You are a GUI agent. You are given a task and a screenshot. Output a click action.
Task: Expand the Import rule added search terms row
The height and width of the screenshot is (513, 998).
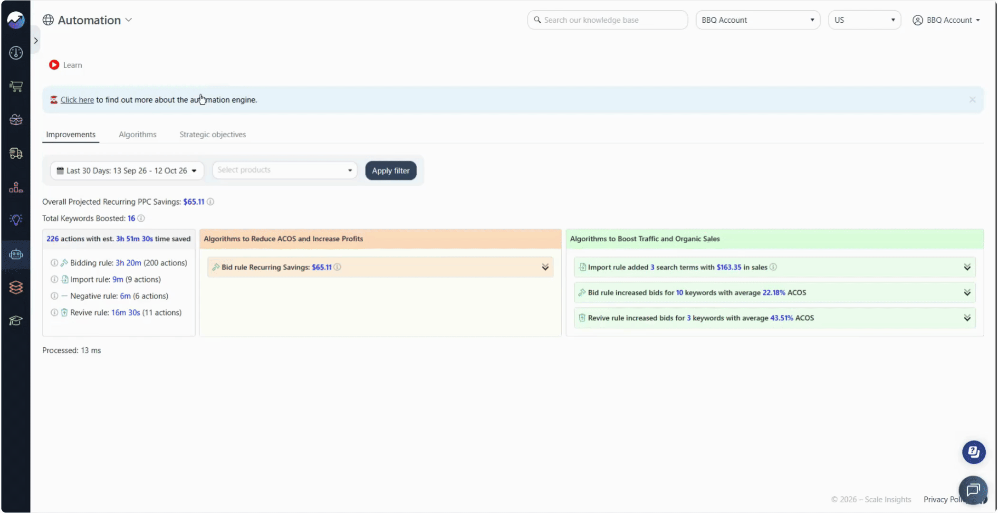click(775, 267)
